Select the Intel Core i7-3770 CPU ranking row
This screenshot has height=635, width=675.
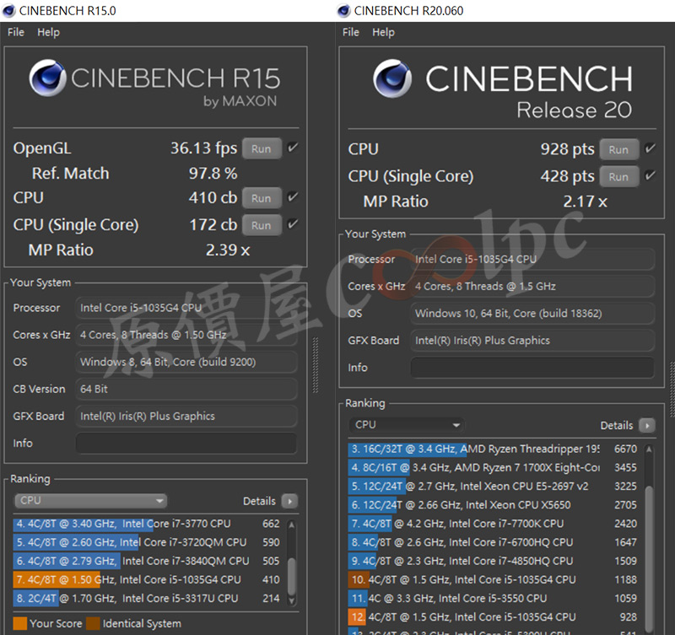pos(148,524)
